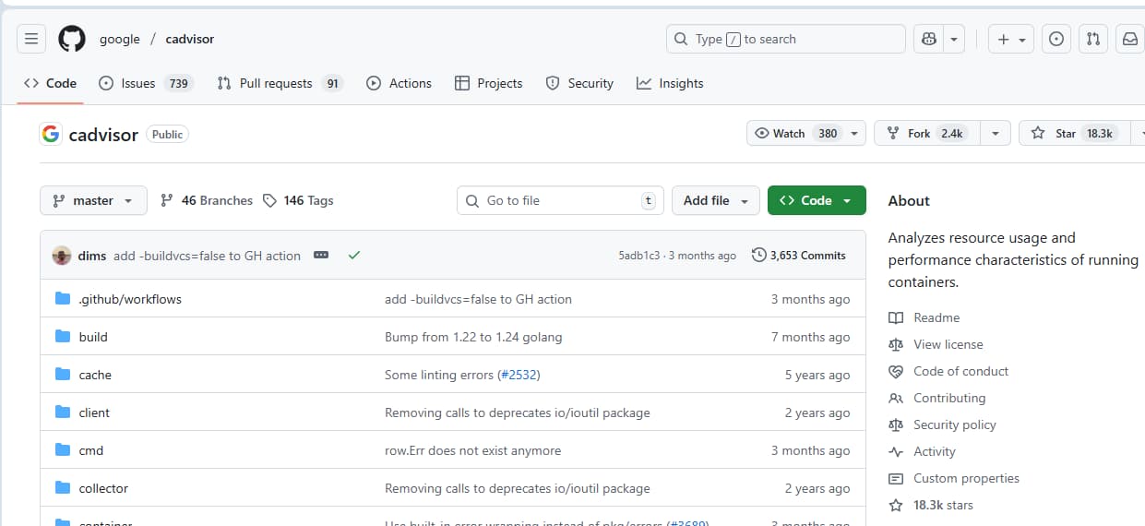Switch to the Insights tab
Viewport: 1145px width, 526px height.
[670, 83]
